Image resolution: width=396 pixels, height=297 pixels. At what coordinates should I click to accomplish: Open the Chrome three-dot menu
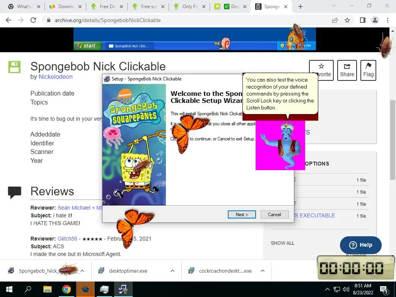tap(387, 20)
